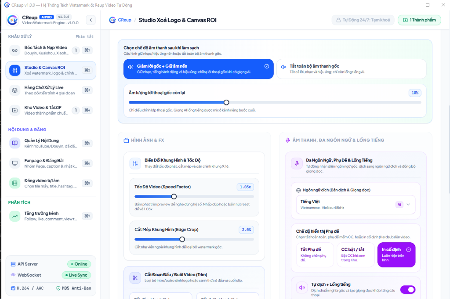The height and width of the screenshot is (299, 450).
Task: Select the Studio & Canvas ROI menu item
Action: (51, 70)
